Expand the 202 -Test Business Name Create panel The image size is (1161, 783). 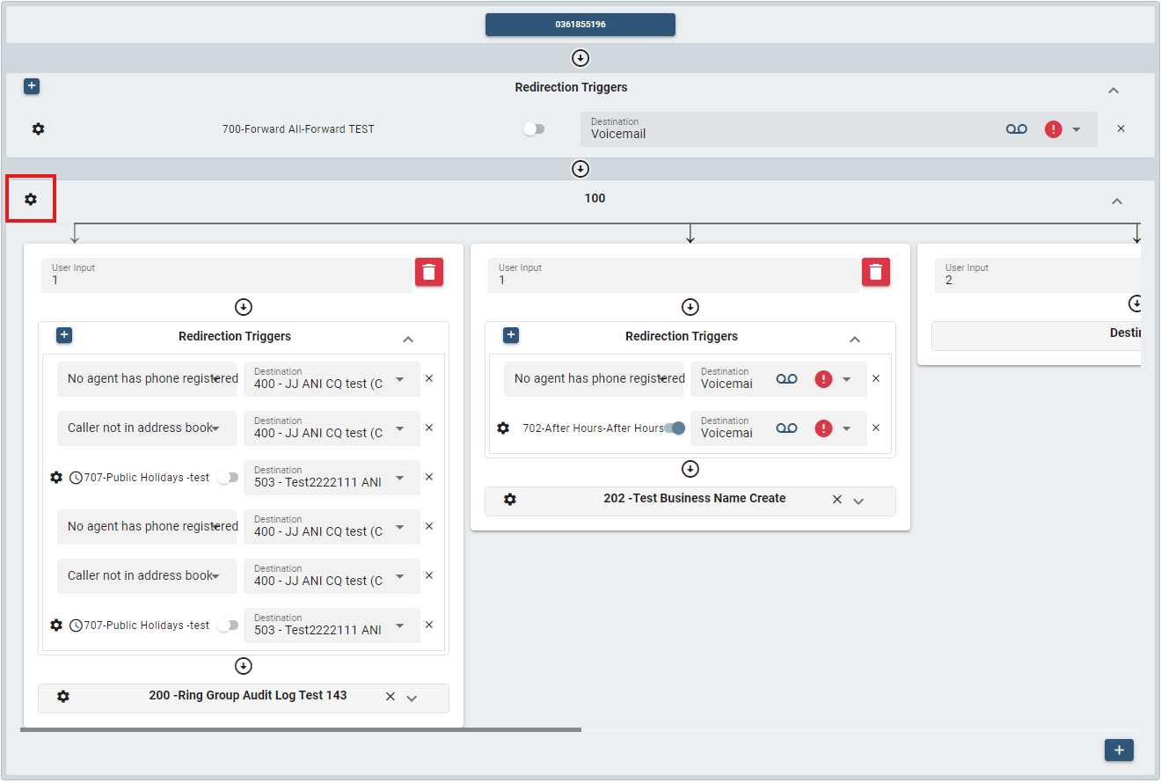pyautogui.click(x=859, y=501)
